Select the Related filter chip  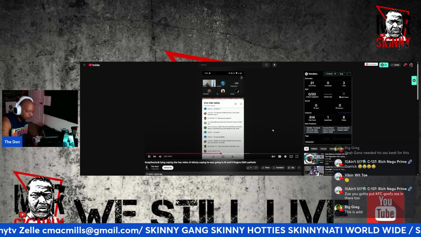point(314,149)
